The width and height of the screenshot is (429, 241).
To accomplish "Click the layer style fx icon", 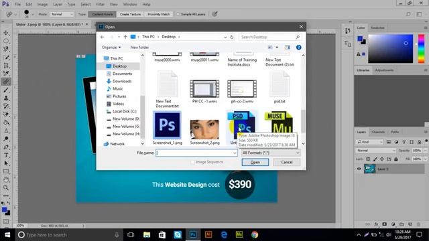I will point(376,224).
